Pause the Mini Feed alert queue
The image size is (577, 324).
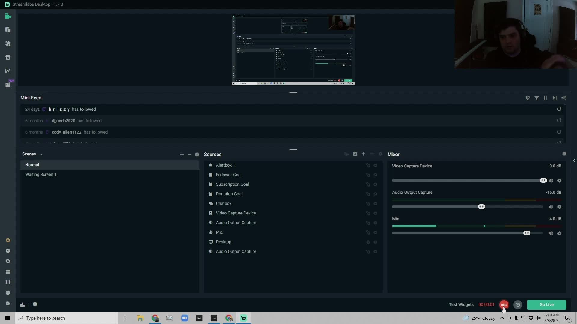pos(545,98)
